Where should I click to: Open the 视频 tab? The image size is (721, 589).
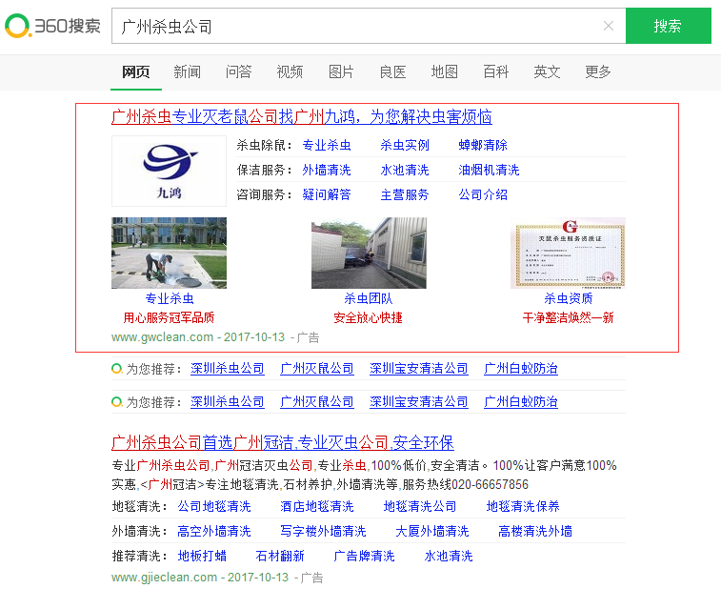pos(290,72)
